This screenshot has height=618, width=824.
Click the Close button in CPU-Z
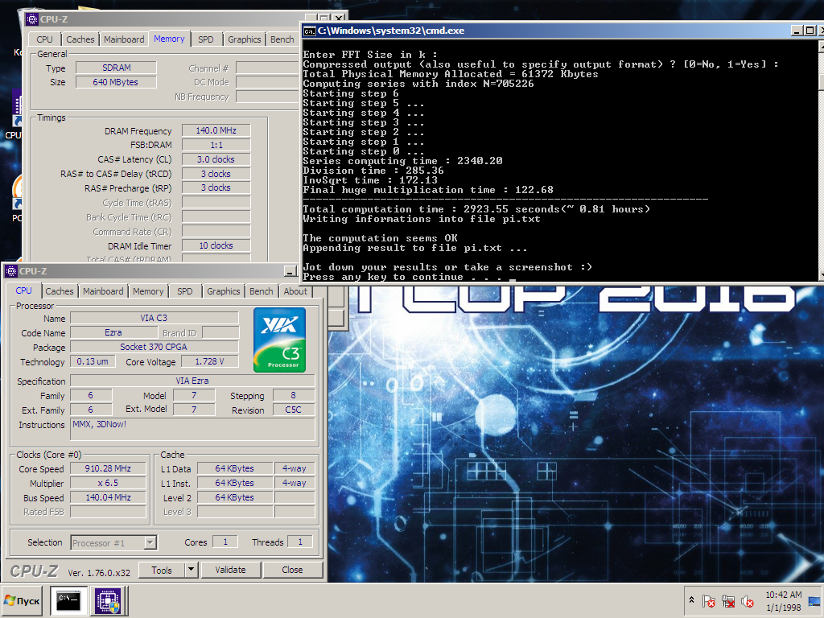[x=292, y=570]
